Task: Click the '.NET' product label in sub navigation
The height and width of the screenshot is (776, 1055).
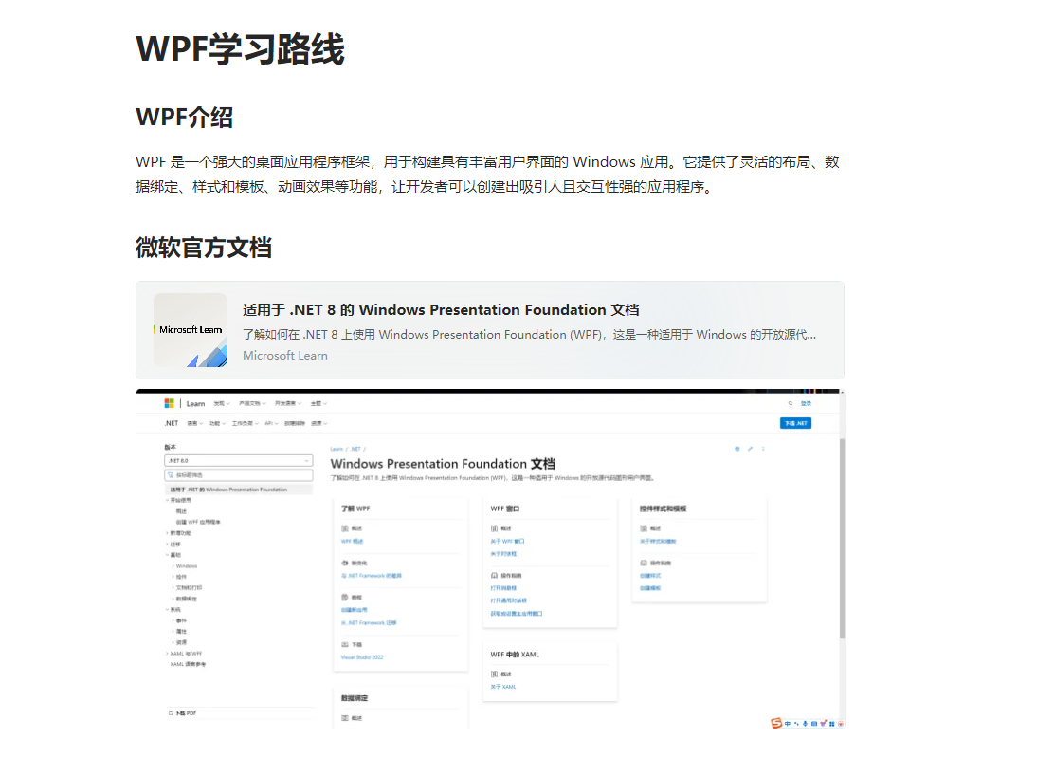Action: (172, 423)
